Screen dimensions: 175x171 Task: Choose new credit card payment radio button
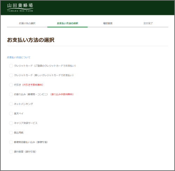(11, 75)
